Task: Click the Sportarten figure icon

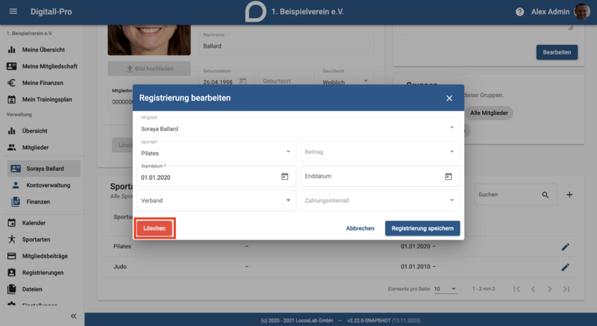Action: pyautogui.click(x=12, y=239)
